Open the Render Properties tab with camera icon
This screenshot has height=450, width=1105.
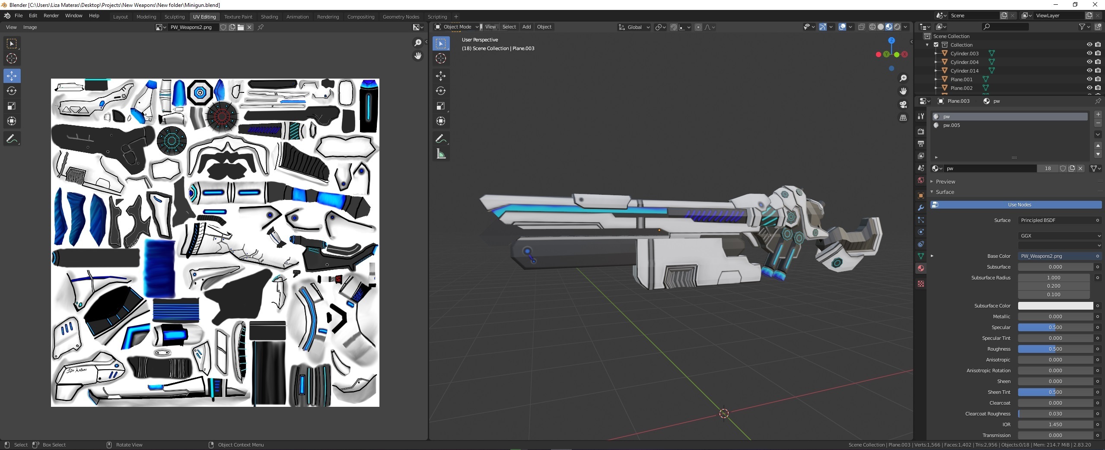click(x=921, y=131)
